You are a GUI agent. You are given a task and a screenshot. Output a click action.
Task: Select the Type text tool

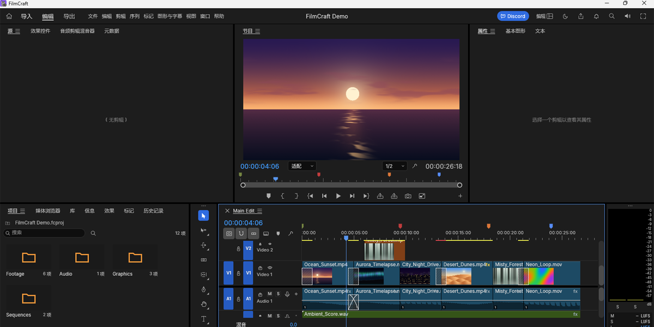tap(203, 319)
